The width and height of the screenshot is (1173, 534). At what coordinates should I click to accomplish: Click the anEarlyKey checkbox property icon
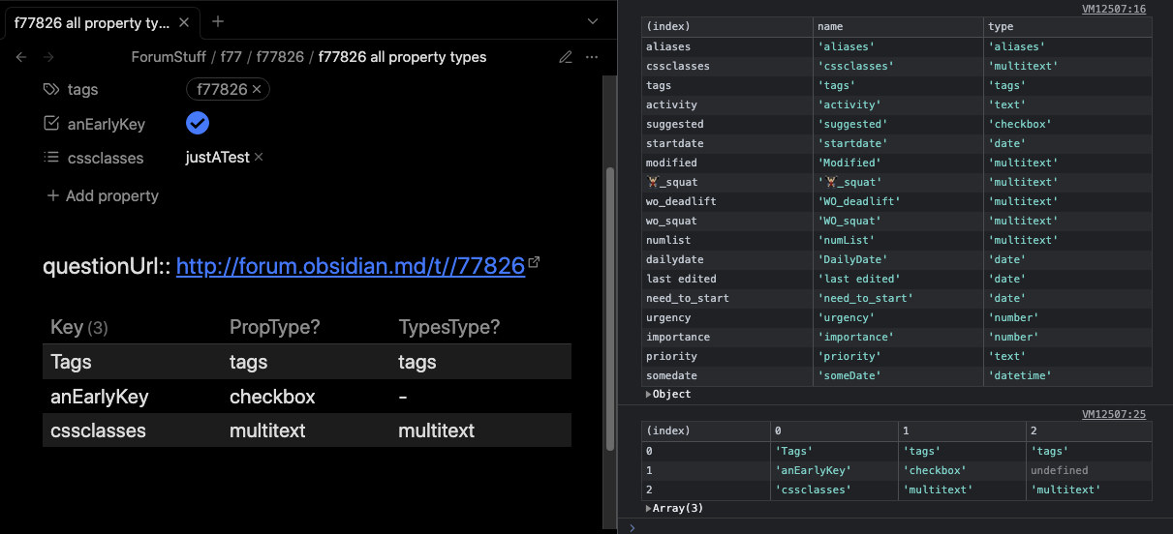point(51,123)
